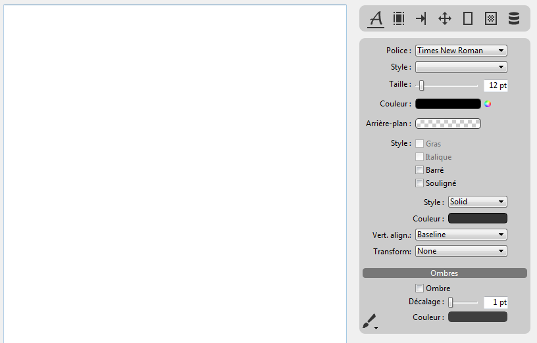Open the text font tab icon

pyautogui.click(x=376, y=19)
